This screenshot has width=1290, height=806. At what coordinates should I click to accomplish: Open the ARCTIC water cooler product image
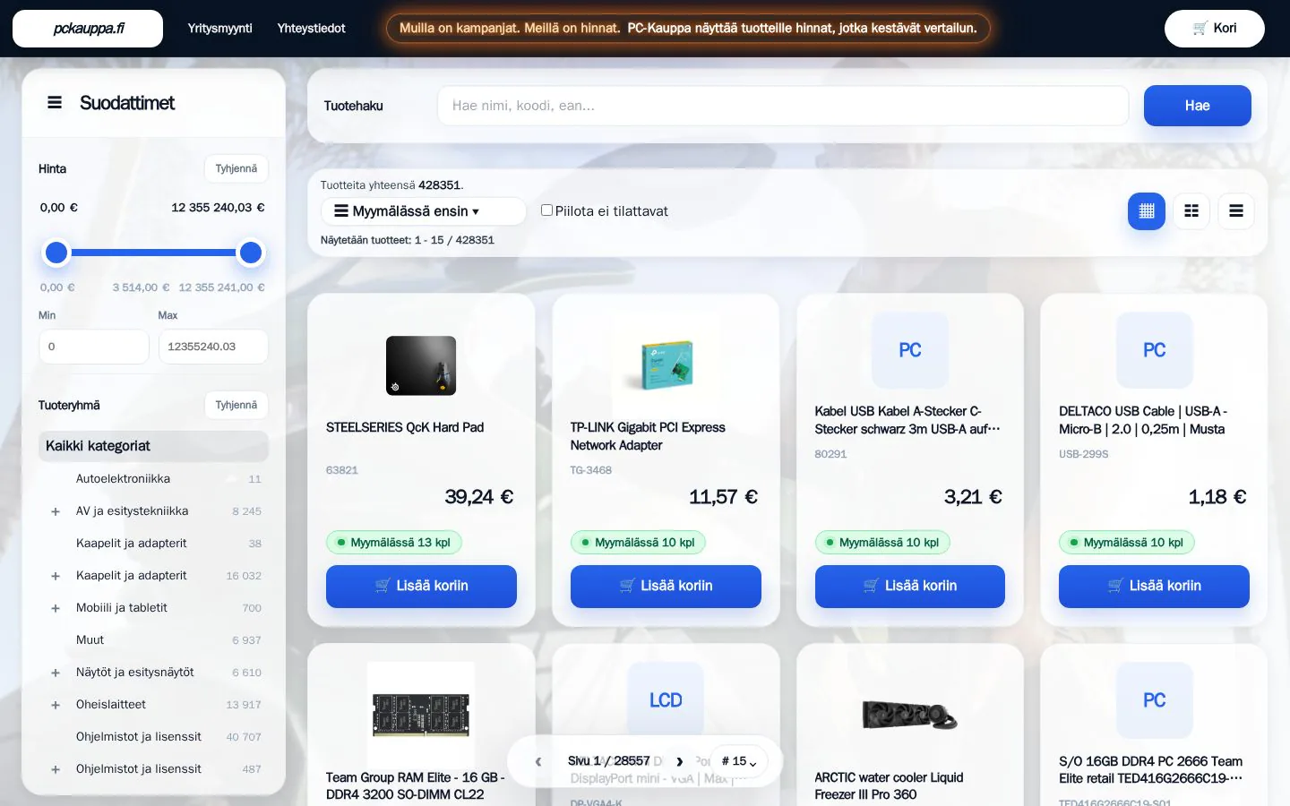(910, 715)
